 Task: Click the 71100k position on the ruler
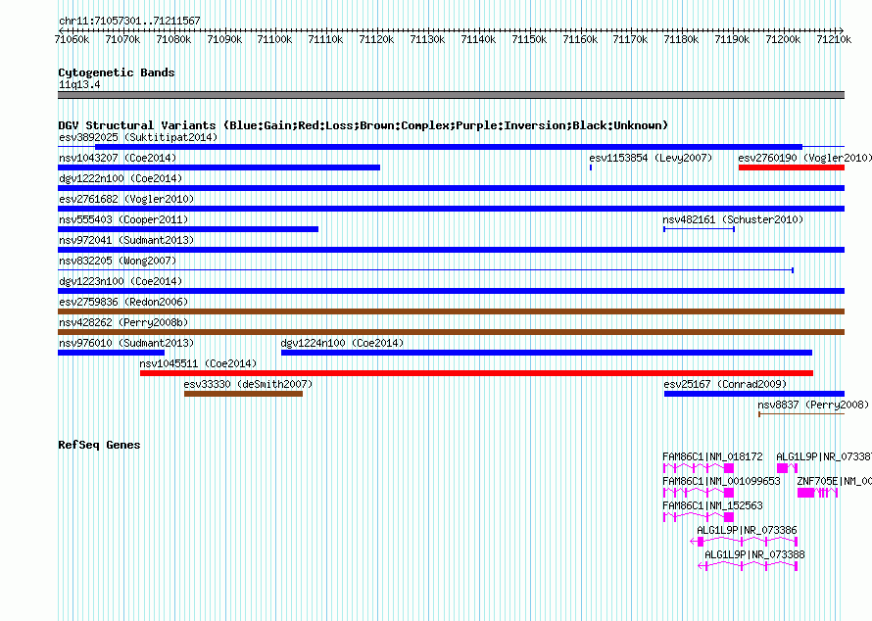275,39
